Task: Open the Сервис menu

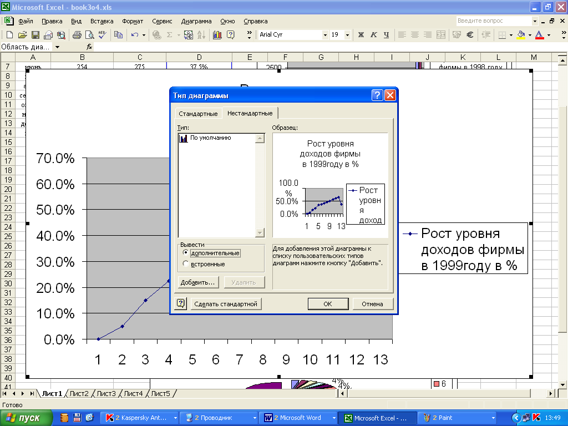Action: 162,21
